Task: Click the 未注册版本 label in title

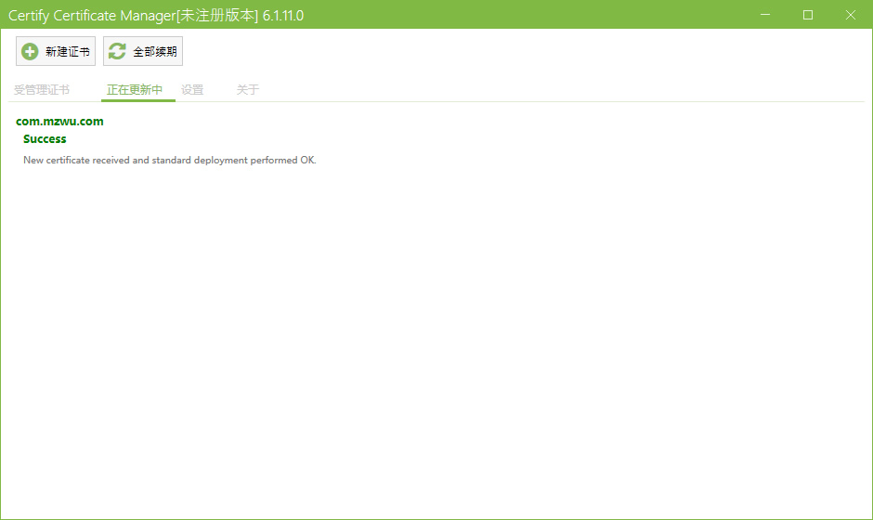Action: pyautogui.click(x=217, y=16)
